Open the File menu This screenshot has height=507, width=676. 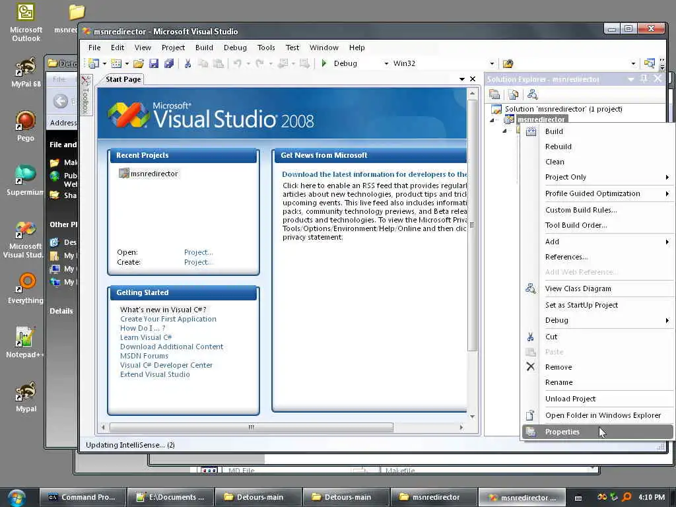coord(94,48)
